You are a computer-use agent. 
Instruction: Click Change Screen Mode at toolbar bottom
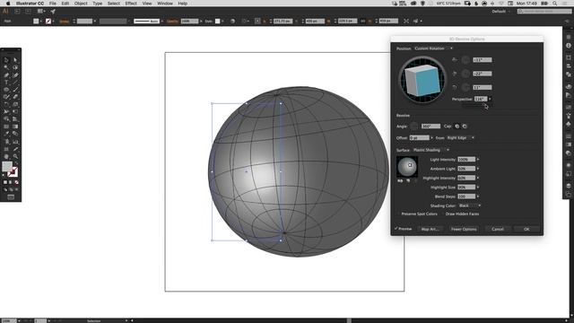click(x=11, y=197)
